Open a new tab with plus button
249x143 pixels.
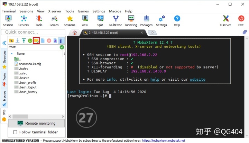[152, 33]
